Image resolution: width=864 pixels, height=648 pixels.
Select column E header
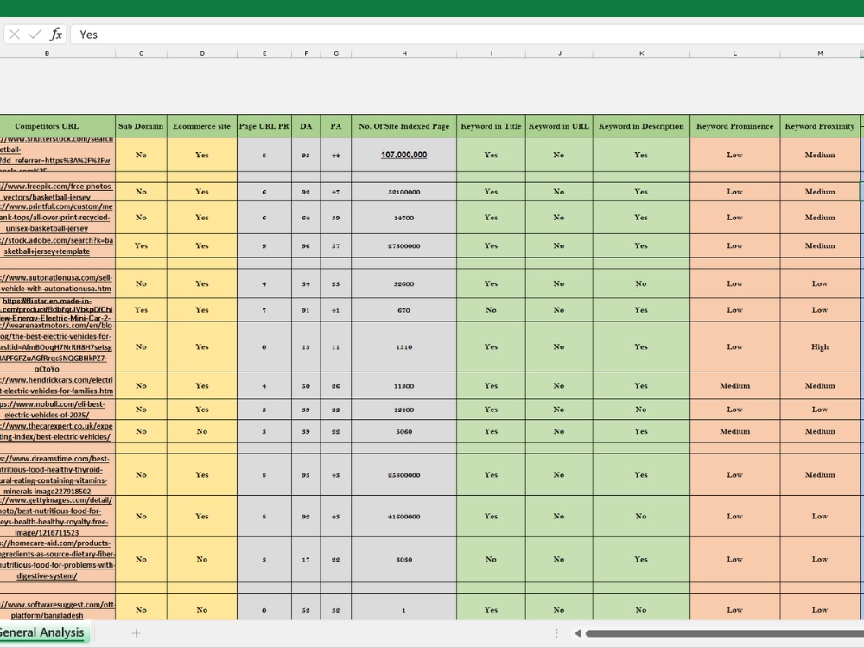click(264, 54)
